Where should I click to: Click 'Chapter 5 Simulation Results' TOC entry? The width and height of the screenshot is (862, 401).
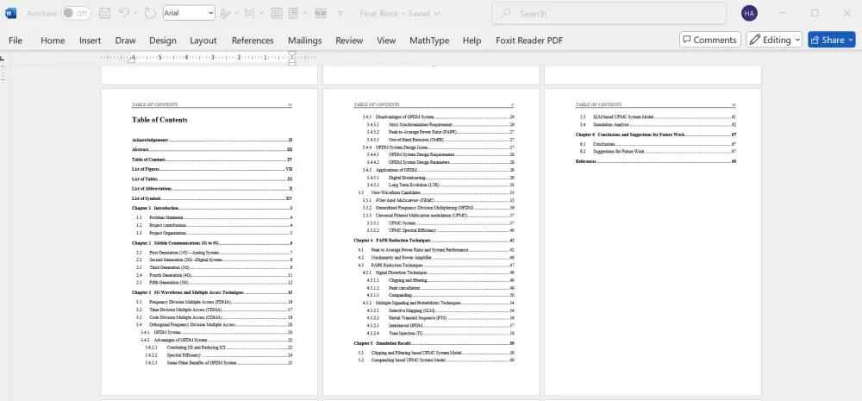pos(434,342)
